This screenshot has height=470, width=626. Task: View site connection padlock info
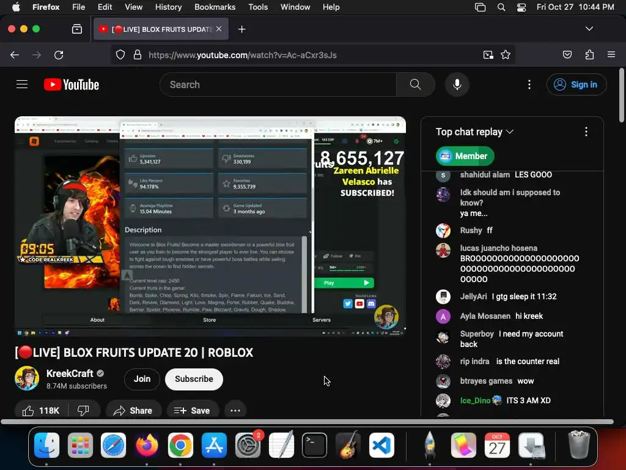tap(138, 55)
